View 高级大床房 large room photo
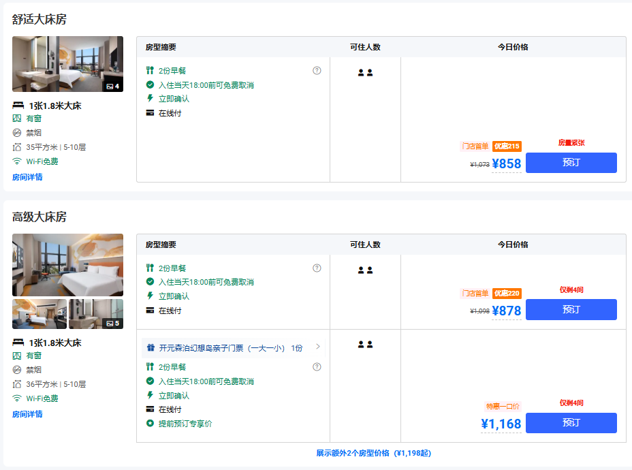 tap(67, 264)
